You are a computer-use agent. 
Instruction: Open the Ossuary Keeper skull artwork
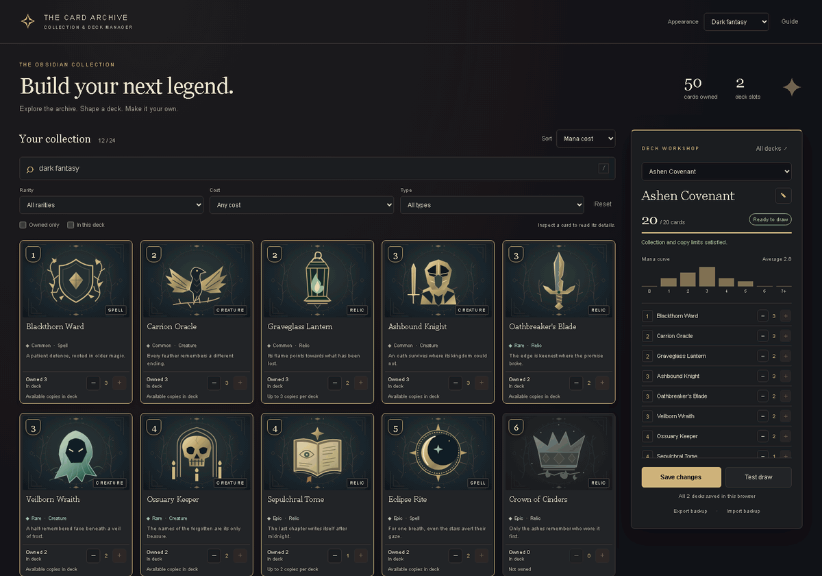coord(196,453)
